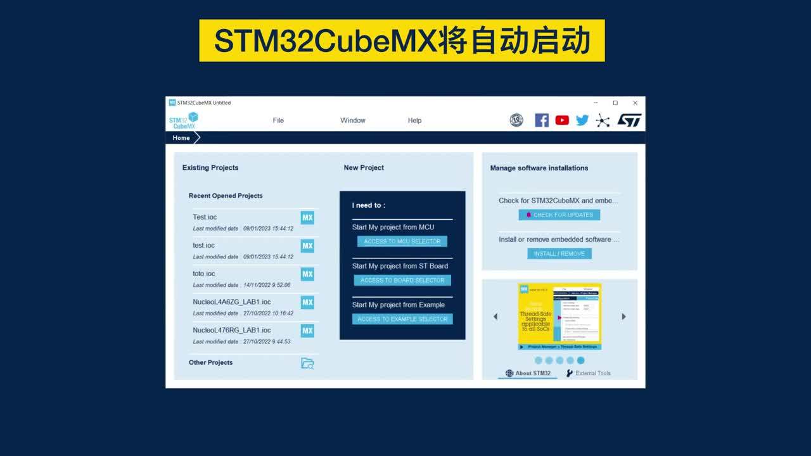Open the Help menu
This screenshot has height=456, width=811.
coord(414,120)
